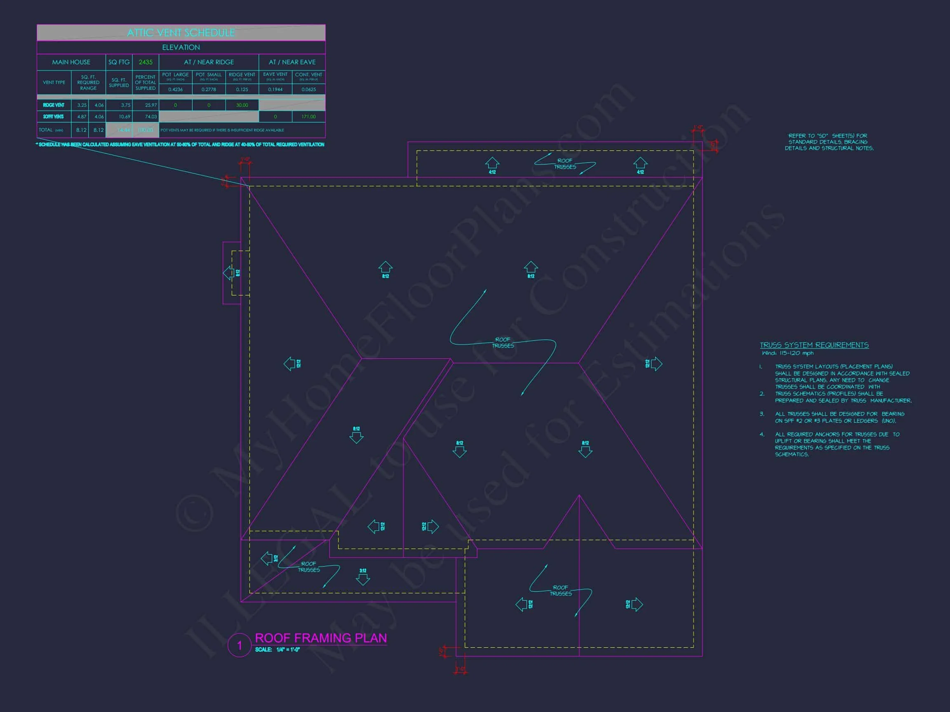
Task: Click the REFER TO "SD" SHEET(S) note
Action: point(829,142)
